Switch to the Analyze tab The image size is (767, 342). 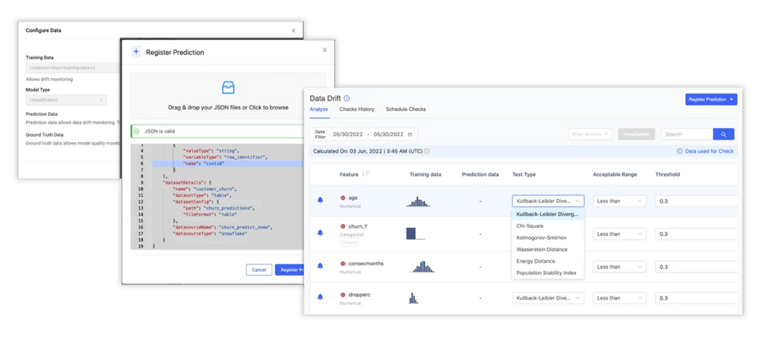pos(319,109)
